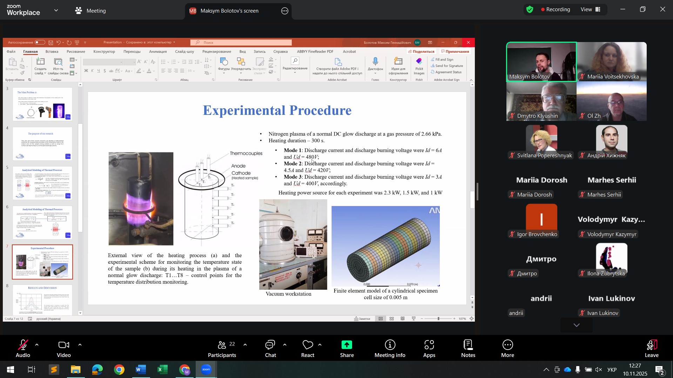Toggle the Автосохранение switch in PowerPoint
The width and height of the screenshot is (673, 378).
[x=40, y=42]
